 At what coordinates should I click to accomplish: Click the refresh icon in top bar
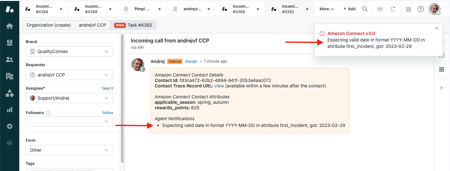(393, 9)
